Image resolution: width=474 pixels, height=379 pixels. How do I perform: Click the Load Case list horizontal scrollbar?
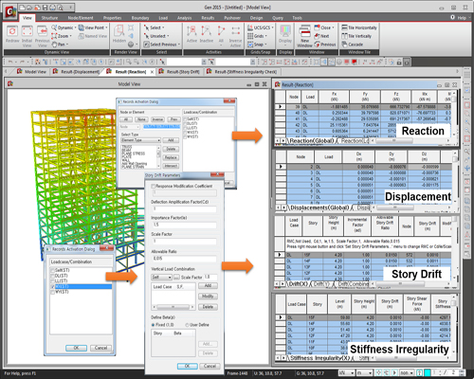(173, 307)
